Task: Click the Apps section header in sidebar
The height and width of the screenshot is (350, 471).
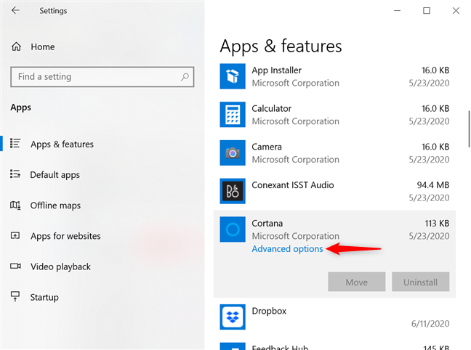Action: [x=21, y=107]
